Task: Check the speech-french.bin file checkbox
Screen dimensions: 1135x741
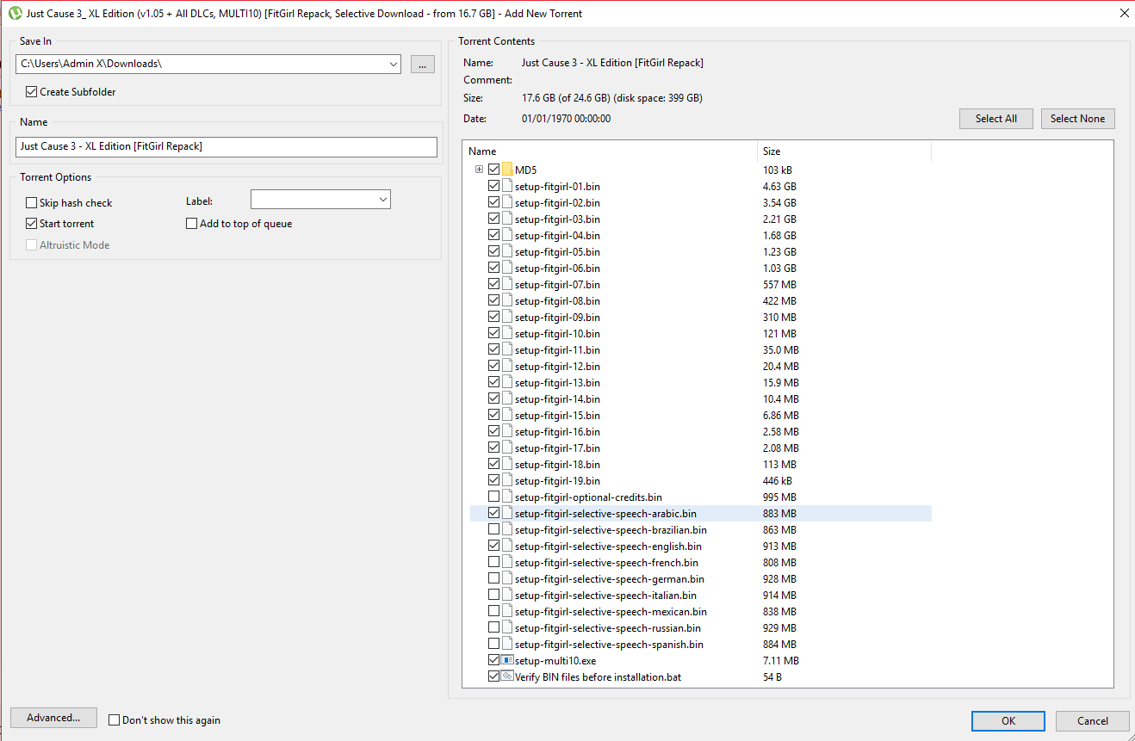Action: pos(493,562)
